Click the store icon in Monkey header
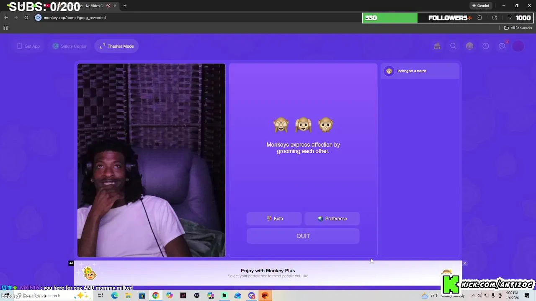The image size is (536, 301). pyautogui.click(x=437, y=46)
